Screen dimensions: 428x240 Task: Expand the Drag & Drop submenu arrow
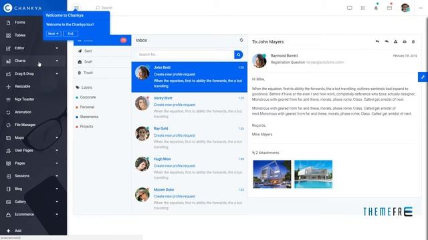coord(57,74)
